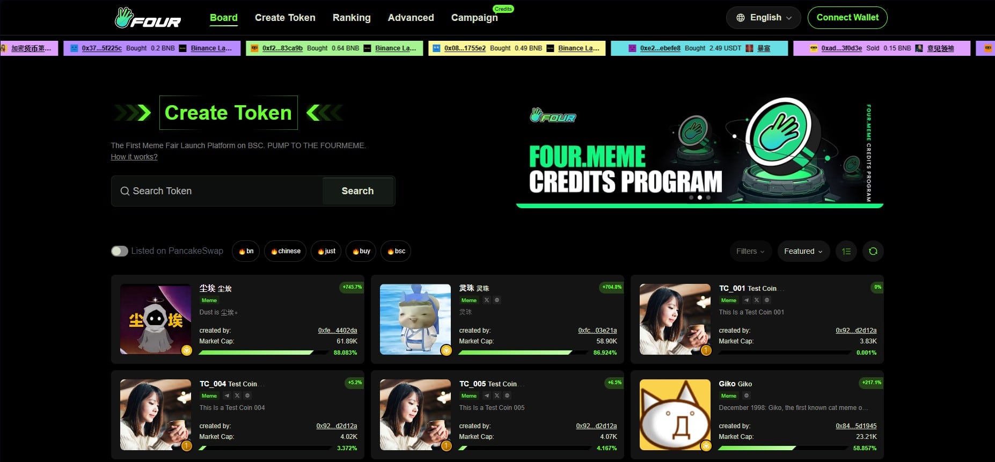Click the FOUR logo in header
Viewport: 995px width, 462px height.
148,18
